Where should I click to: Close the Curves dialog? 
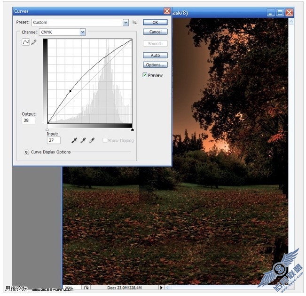pos(167,11)
